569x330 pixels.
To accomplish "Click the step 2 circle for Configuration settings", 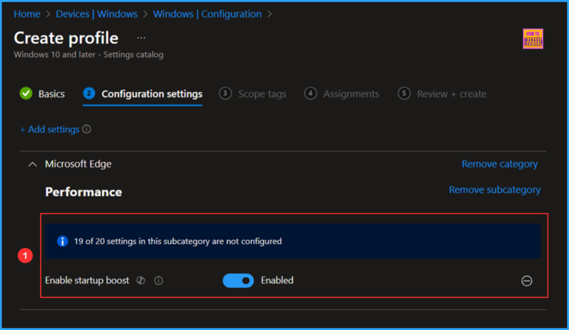I will [89, 93].
